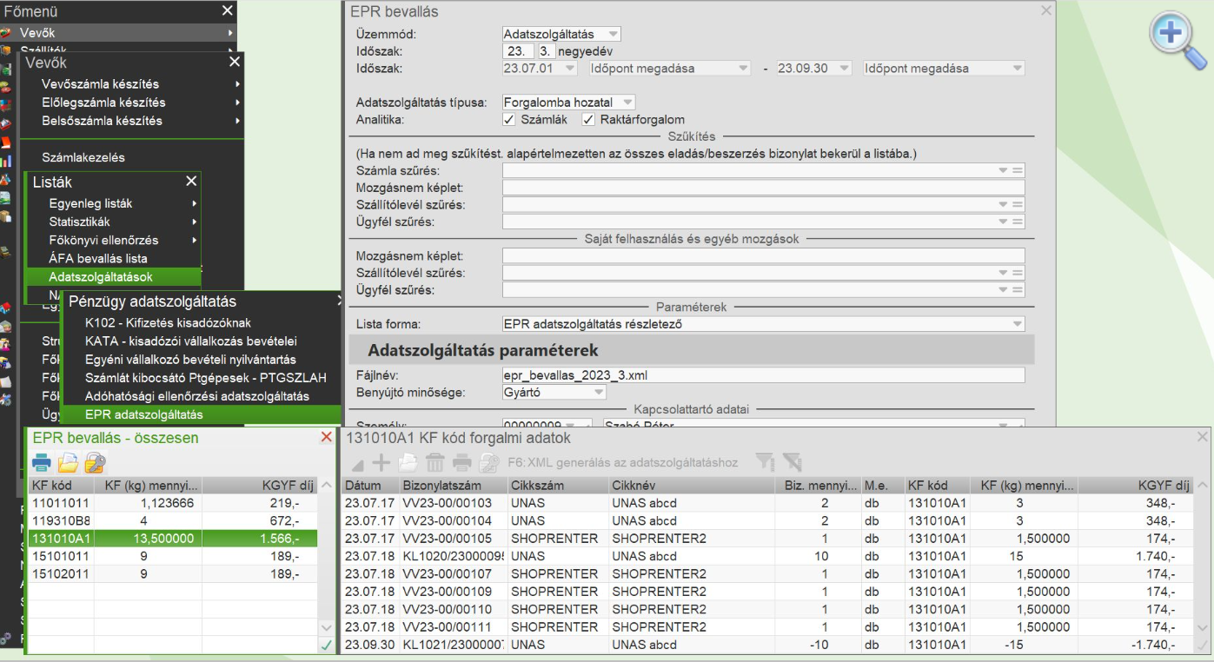Viewport: 1214px width, 662px height.
Task: Uncheck the Számlák checkbox
Action: coord(509,120)
